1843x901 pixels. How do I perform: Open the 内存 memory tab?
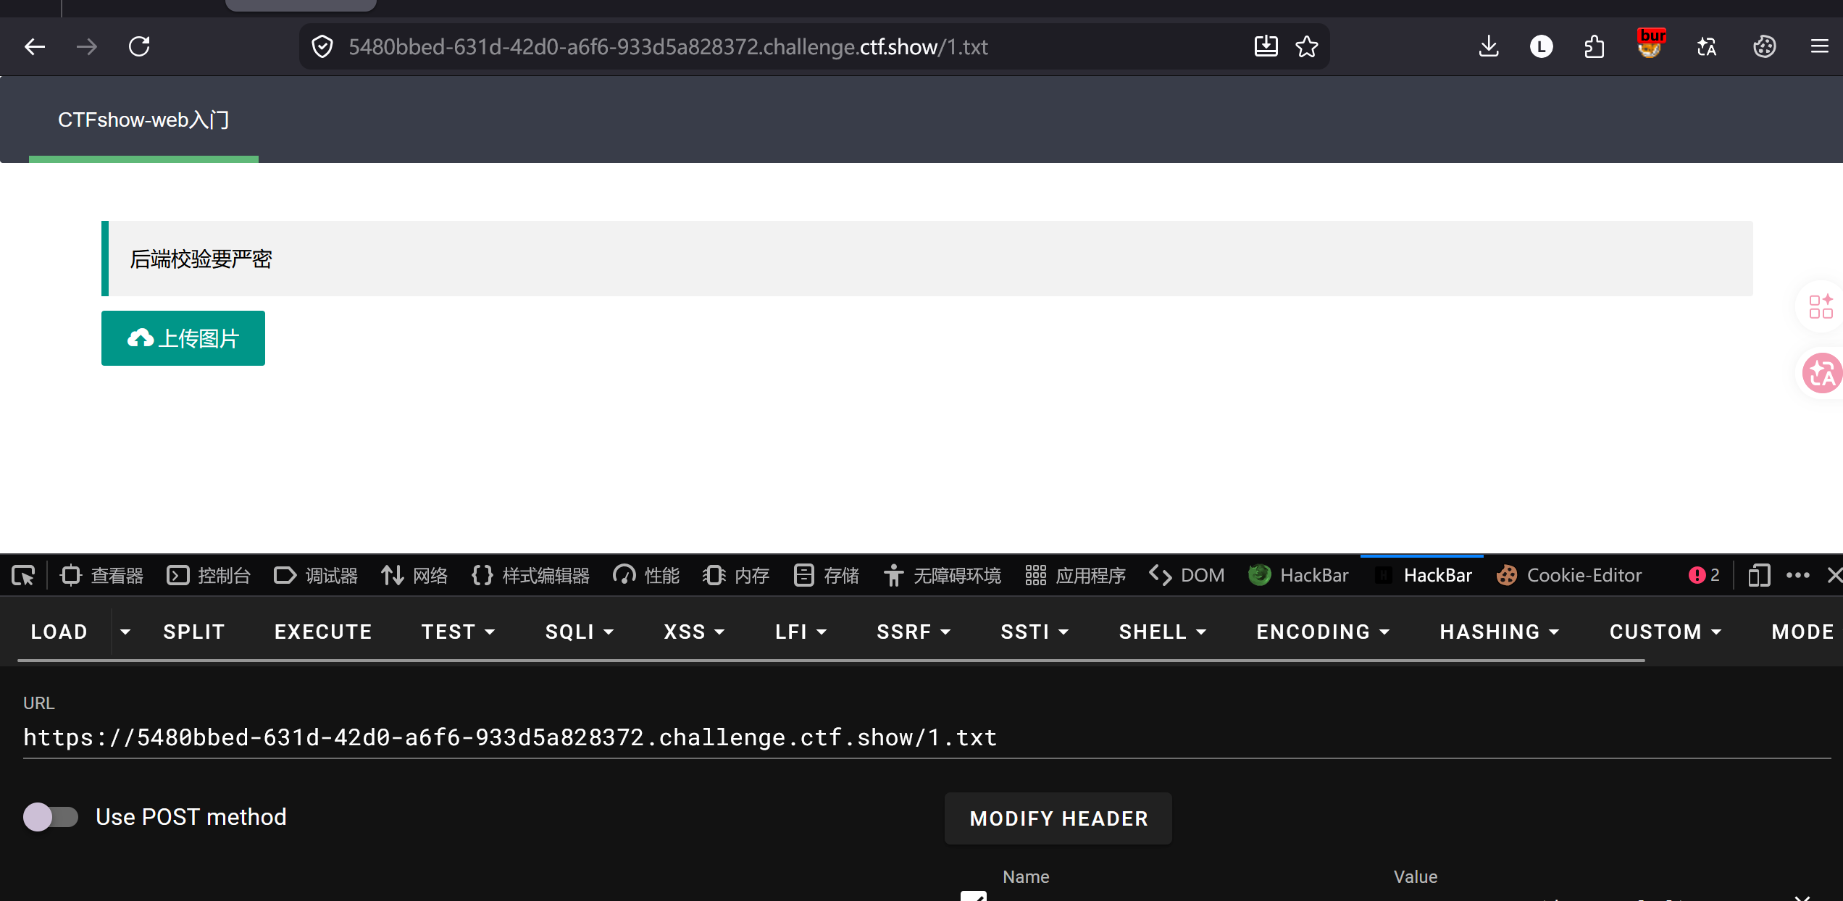(x=736, y=576)
